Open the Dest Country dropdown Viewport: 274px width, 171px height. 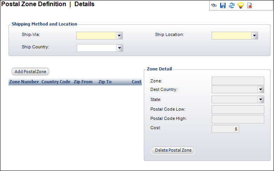(x=261, y=89)
